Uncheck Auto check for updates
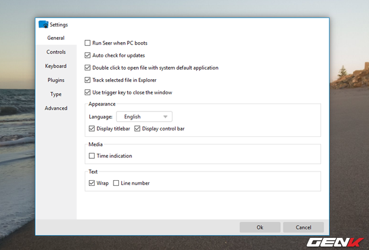Image resolution: width=369 pixels, height=250 pixels. coord(88,55)
